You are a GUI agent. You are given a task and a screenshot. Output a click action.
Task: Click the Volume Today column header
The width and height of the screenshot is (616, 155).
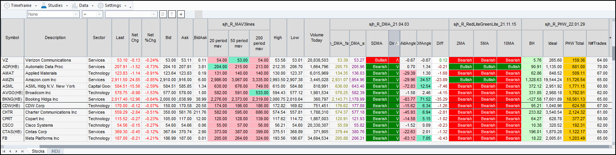pos(316,38)
